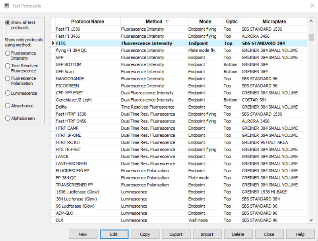Select the 1536 Luciferase (Glow) protocol
The height and width of the screenshot is (241, 318).
(78, 192)
